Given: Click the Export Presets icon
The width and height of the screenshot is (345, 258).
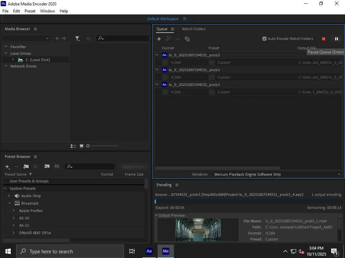Looking at the screenshot, I should [x=57, y=166].
